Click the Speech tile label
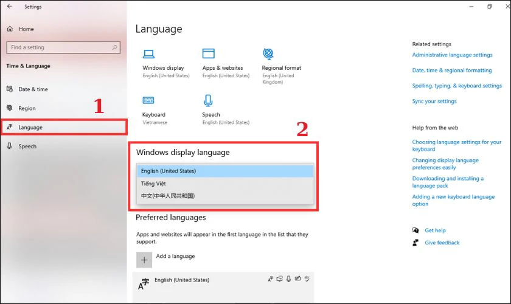511x304 pixels. click(211, 115)
